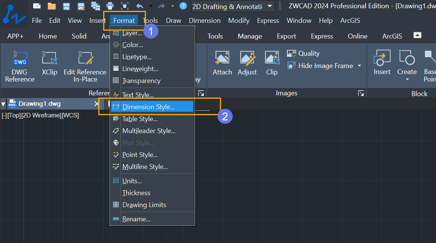Switch to the APP+ ribbon tab

[15, 36]
